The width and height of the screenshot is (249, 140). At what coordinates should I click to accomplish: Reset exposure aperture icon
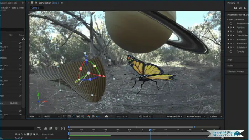coord(93,116)
